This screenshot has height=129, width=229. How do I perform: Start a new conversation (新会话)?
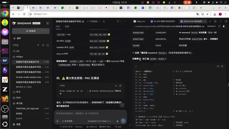(x=31, y=31)
